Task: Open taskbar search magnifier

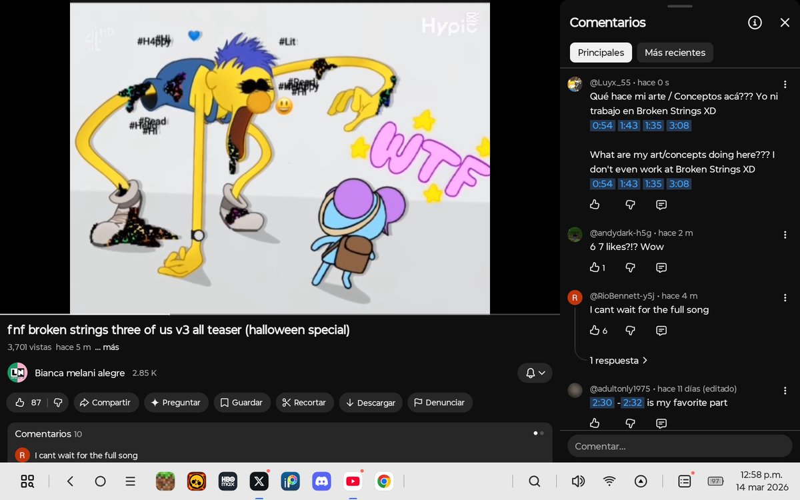Action: [x=535, y=481]
